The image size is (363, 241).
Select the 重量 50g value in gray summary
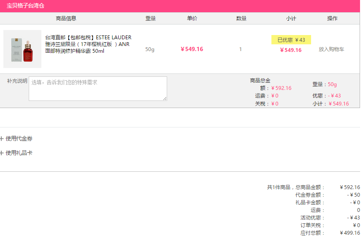pos(332,84)
